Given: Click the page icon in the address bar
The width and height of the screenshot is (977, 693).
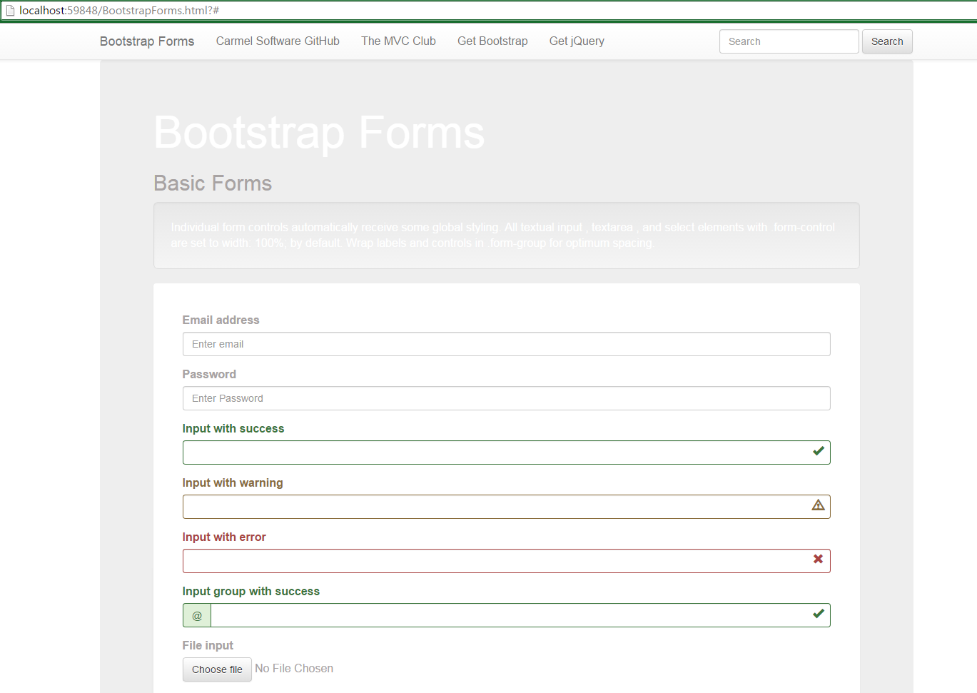Looking at the screenshot, I should [10, 10].
